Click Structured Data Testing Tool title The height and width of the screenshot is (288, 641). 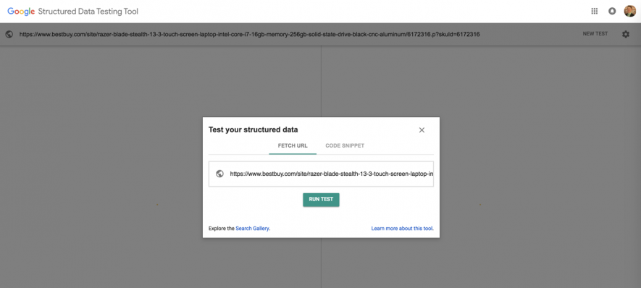click(88, 12)
